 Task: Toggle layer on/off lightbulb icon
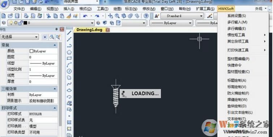coord(11,23)
